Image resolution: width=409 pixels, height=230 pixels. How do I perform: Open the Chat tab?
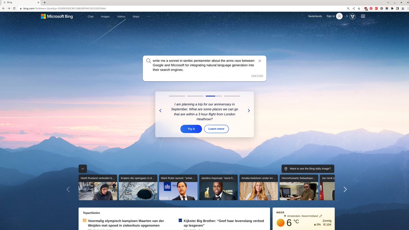[90, 16]
